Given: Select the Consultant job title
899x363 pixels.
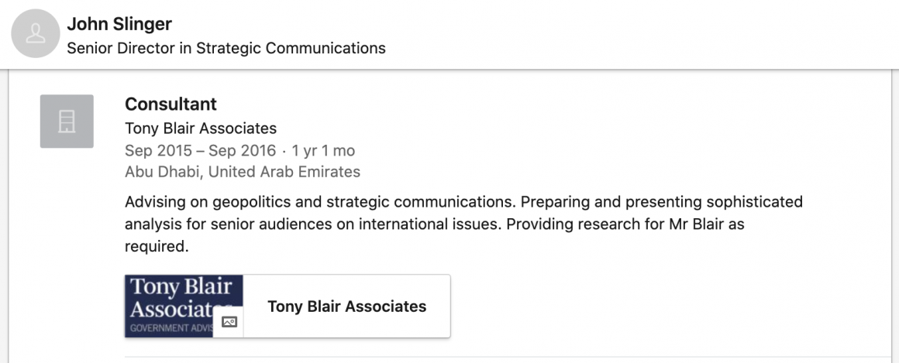Looking at the screenshot, I should [x=170, y=104].
